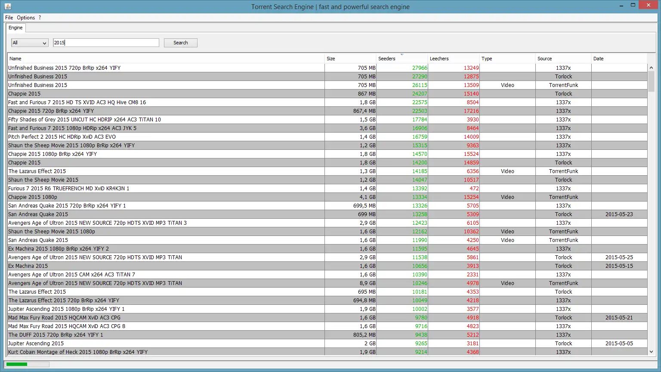Screen dimensions: 661x372
Task: Select Furious 7 2015 R6 TRUEFRENCH row
Action: pos(327,188)
